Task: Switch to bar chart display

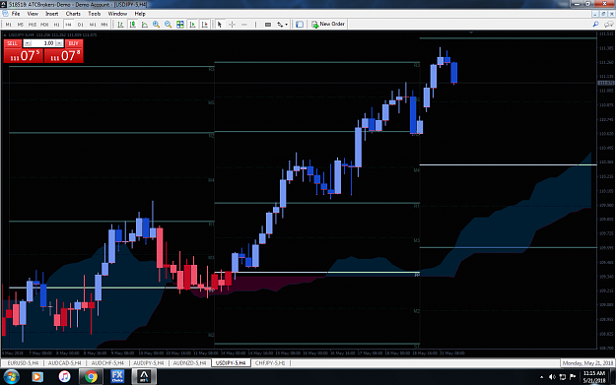Action: tap(120, 25)
